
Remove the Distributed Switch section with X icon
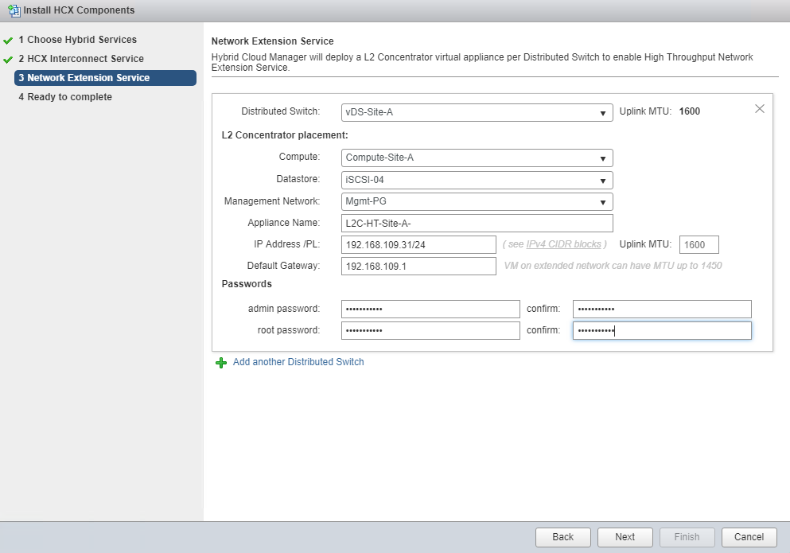(x=759, y=109)
